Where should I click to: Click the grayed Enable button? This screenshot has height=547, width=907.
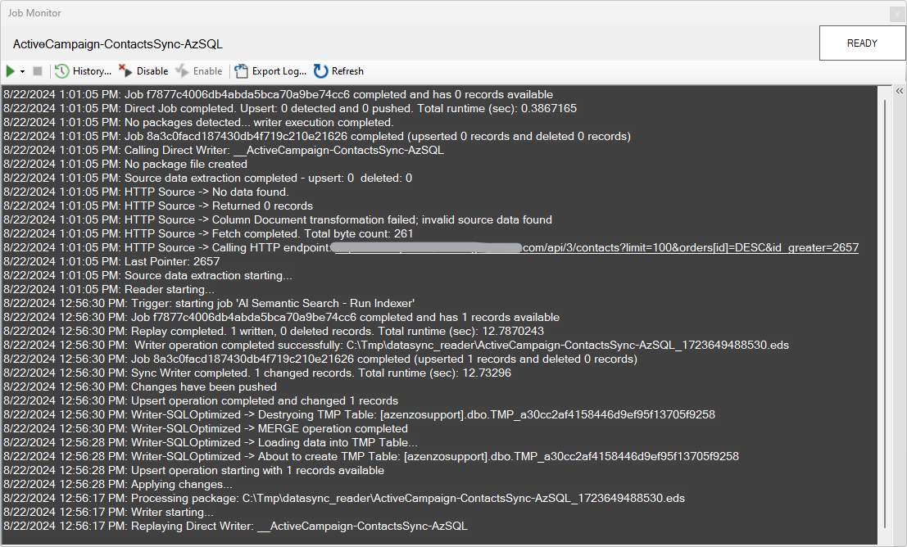(x=199, y=71)
